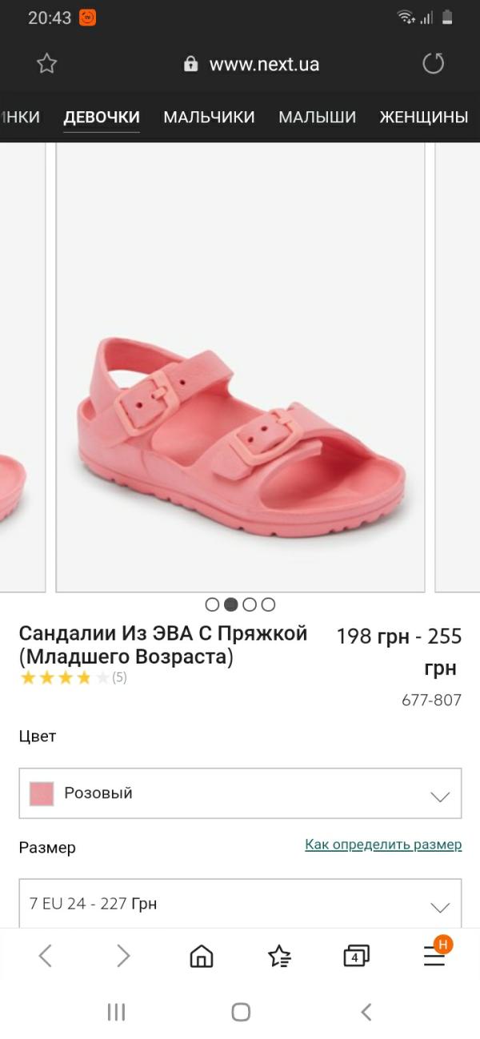Open the browser hamburger menu

coord(434,955)
